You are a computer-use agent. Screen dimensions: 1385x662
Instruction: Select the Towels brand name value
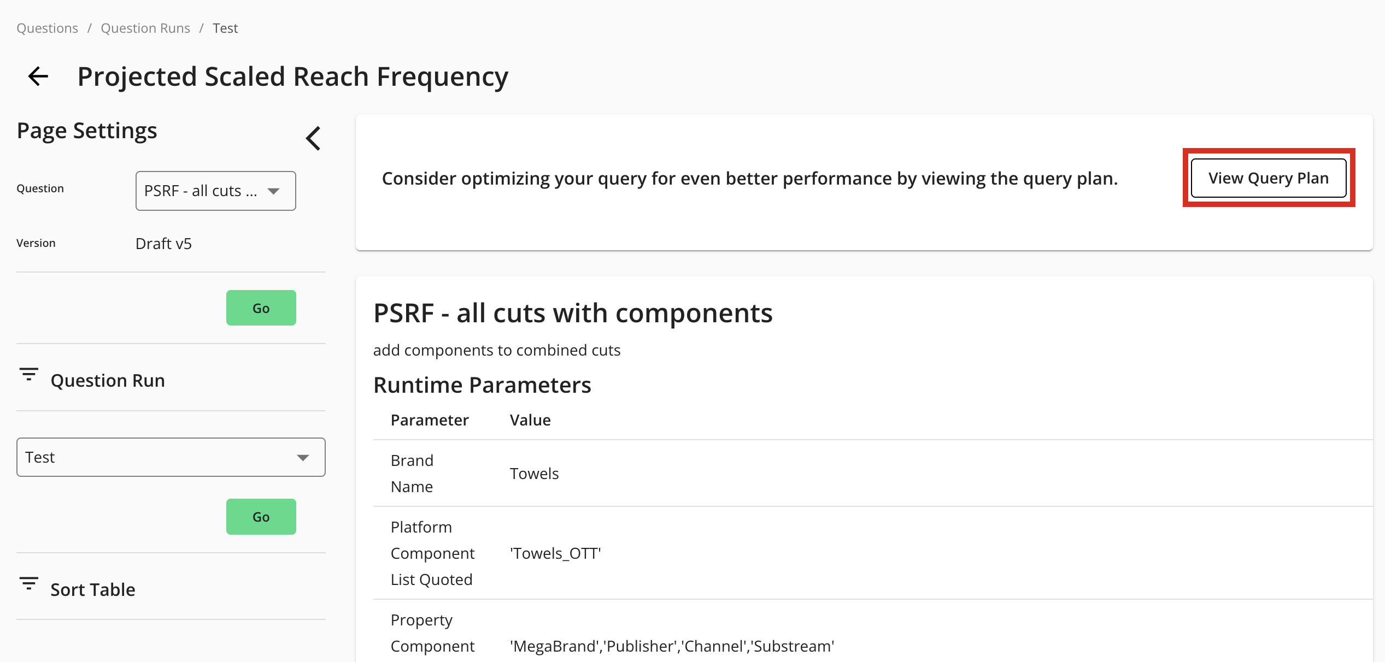click(534, 474)
